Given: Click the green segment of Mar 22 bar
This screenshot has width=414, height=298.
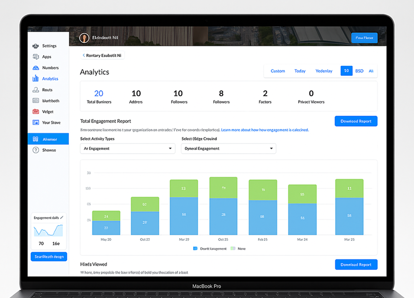Looking at the screenshot, I should click(184, 188).
